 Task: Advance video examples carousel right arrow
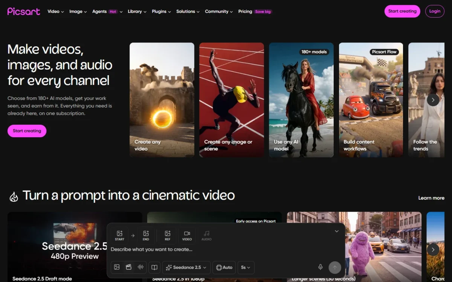coord(433,250)
